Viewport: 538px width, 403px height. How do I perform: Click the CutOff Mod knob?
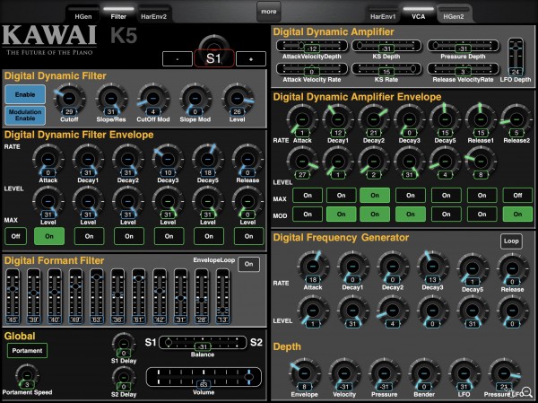pos(153,99)
